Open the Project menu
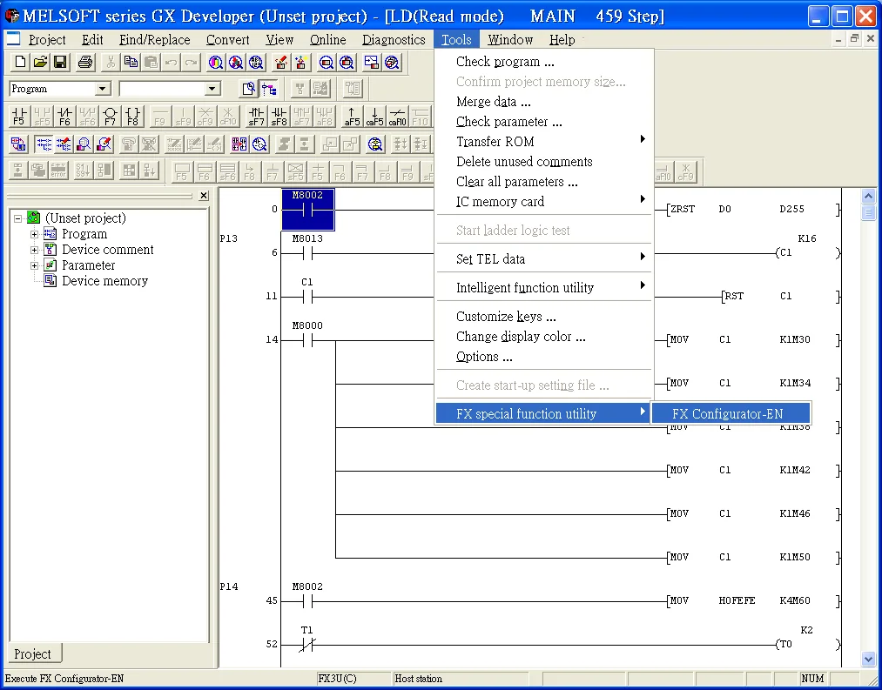Screen dimensions: 882x690 [47, 40]
